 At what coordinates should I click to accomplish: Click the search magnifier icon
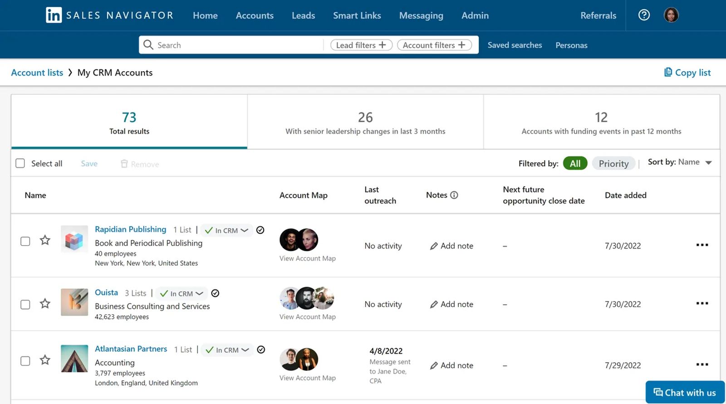[x=148, y=44]
